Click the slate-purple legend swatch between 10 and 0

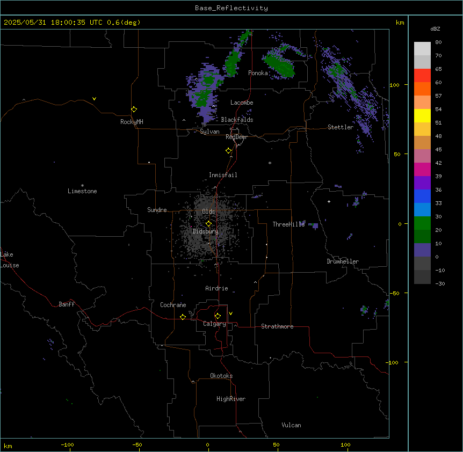coord(422,250)
